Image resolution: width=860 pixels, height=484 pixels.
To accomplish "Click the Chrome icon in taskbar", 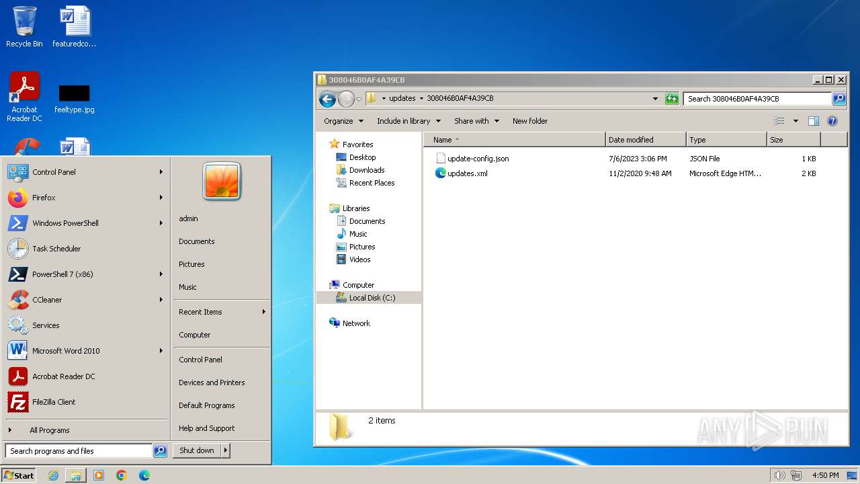I will point(122,475).
